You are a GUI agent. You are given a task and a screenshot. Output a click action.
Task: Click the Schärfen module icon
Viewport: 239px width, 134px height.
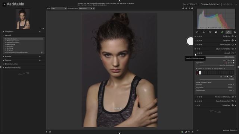(233, 36)
